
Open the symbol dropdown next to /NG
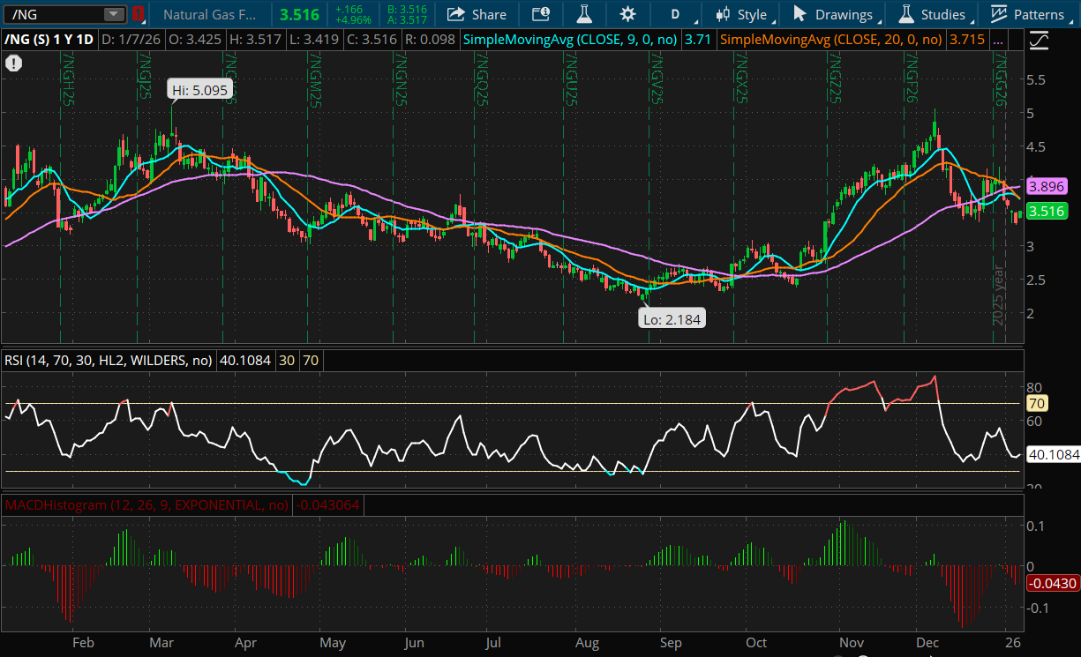(x=111, y=14)
